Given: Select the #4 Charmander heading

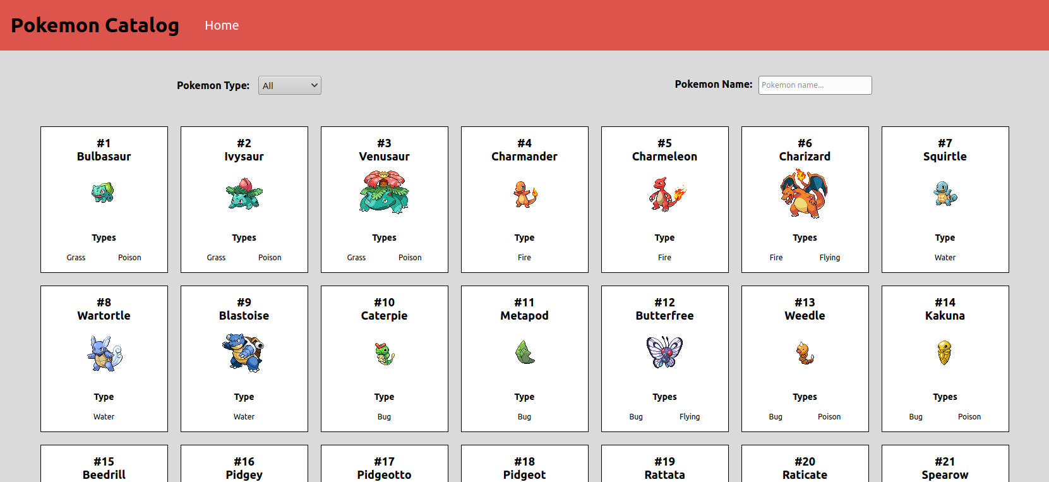Looking at the screenshot, I should (x=525, y=150).
